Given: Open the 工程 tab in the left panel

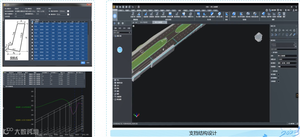Looking at the screenshot, I should 115,28.
